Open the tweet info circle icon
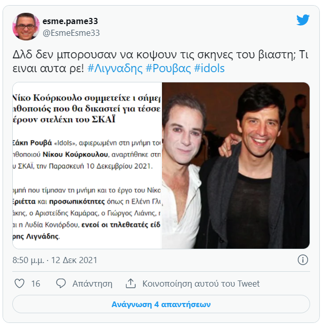 [303, 260]
